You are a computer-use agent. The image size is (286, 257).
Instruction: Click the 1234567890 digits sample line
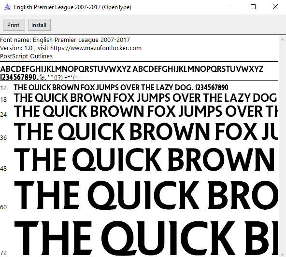pyautogui.click(x=39, y=77)
